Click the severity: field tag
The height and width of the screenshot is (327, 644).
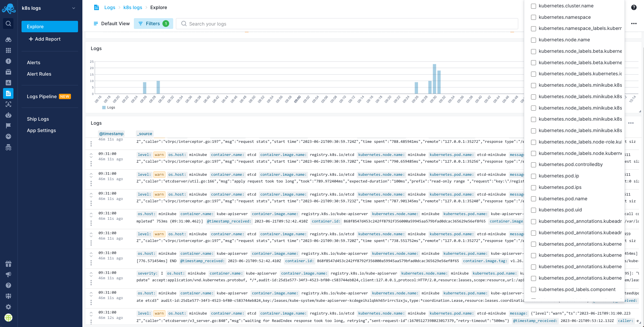coord(148,274)
